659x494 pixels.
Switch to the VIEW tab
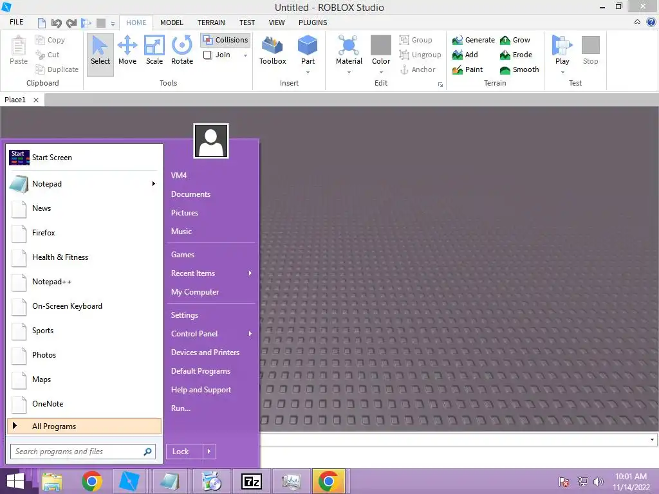[x=277, y=23]
